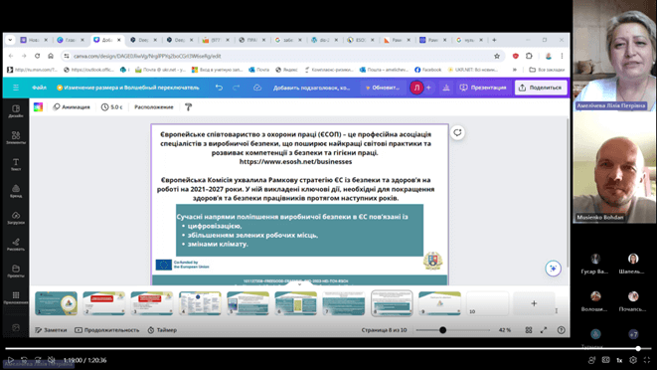
Task: Collapse the page thumbnails strip chevron
Action: (299, 284)
